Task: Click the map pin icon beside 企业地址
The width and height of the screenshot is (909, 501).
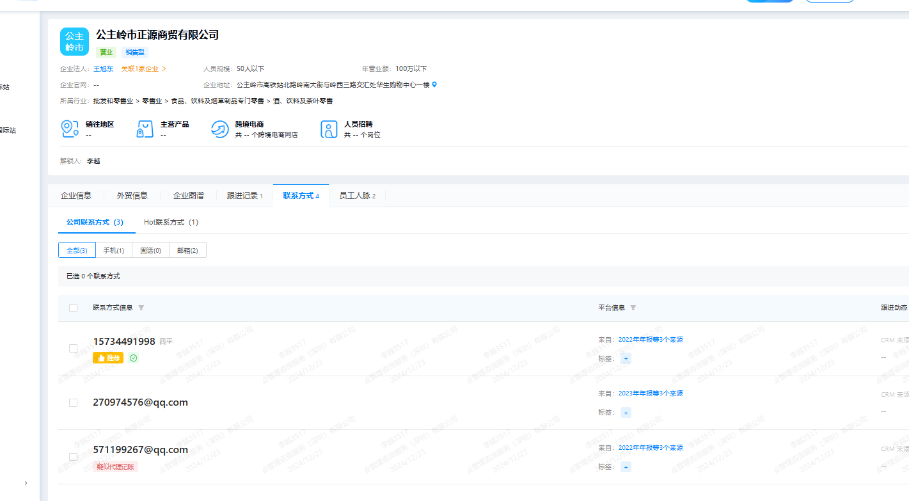Action: [x=435, y=84]
